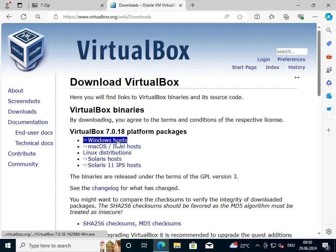Open the Copilot icon in the toolbar
The image size is (336, 252).
pyautogui.click(x=328, y=17)
